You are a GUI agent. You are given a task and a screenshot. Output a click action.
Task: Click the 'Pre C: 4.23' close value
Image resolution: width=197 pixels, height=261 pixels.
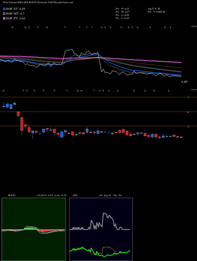[x=123, y=18]
